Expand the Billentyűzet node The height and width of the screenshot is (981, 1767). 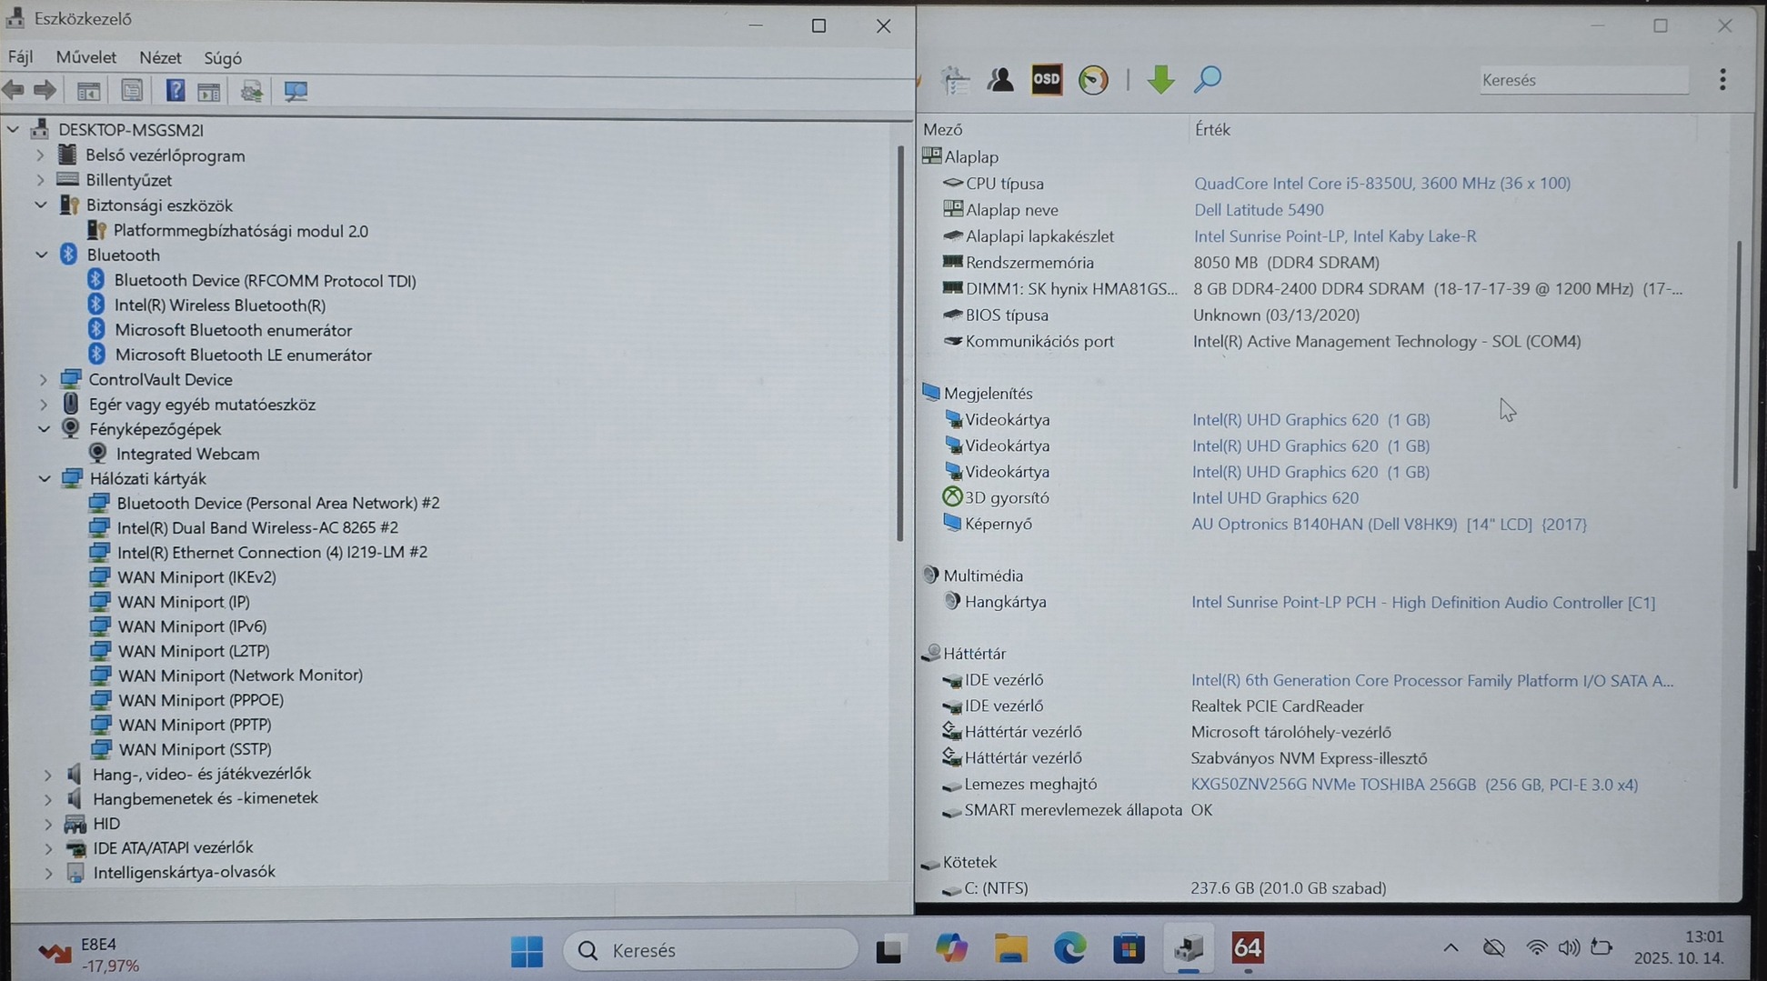[40, 180]
